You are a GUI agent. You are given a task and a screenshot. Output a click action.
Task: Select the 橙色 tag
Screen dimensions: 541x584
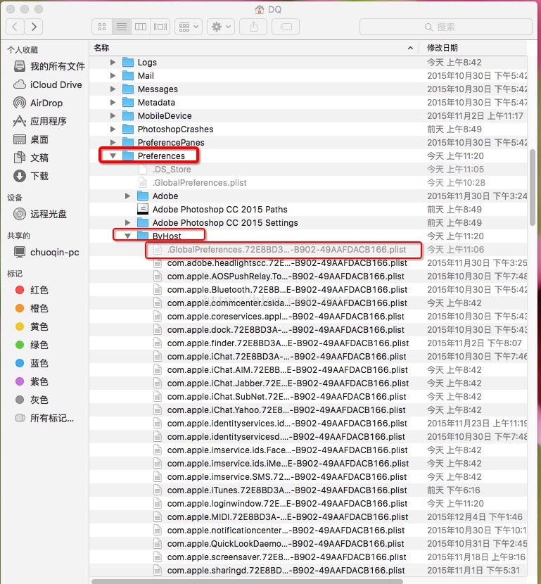[32, 308]
